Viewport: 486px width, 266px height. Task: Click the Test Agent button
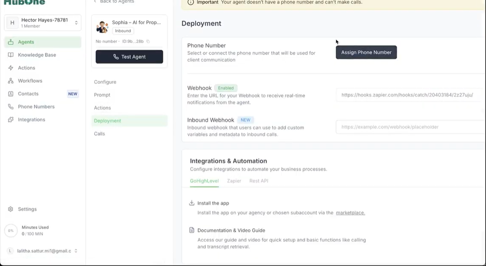(x=129, y=57)
